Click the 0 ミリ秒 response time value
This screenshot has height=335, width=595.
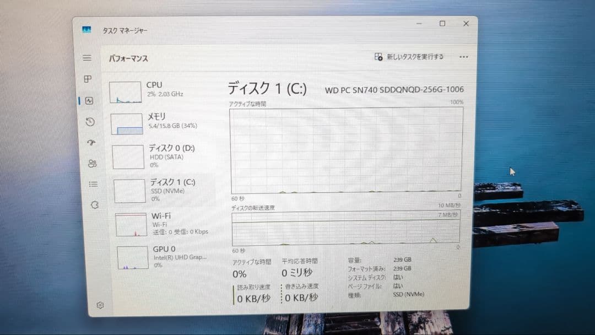pyautogui.click(x=297, y=273)
